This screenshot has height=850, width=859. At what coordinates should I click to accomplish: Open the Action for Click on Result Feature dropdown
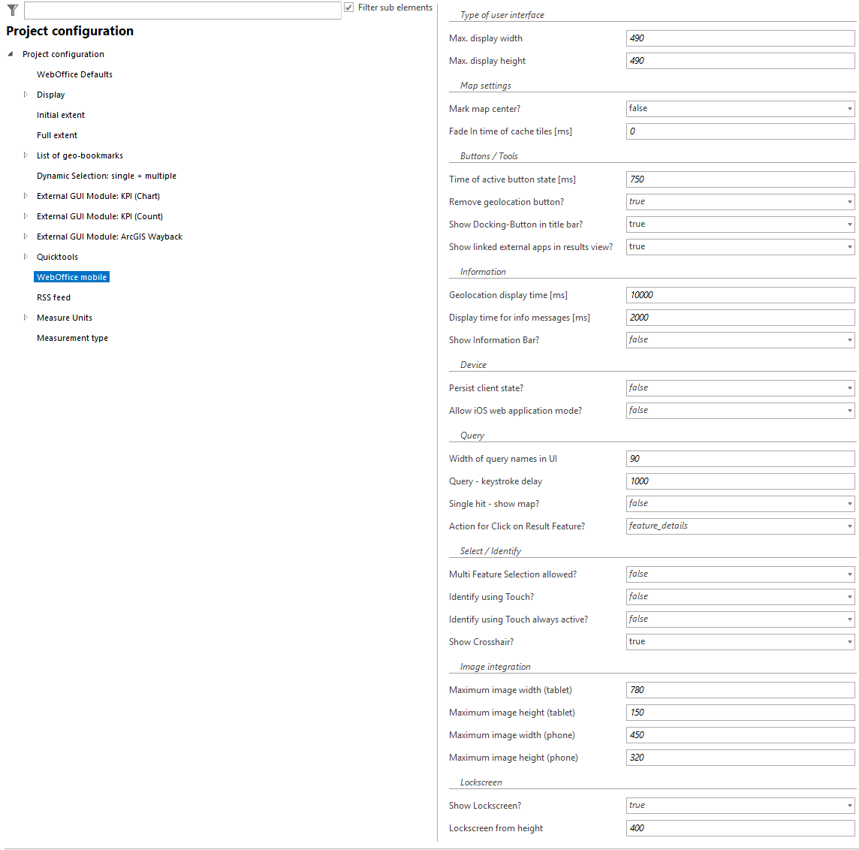pos(849,526)
